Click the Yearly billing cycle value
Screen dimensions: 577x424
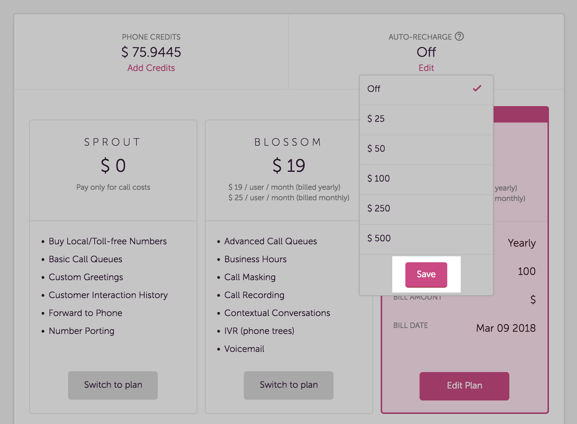coord(522,243)
